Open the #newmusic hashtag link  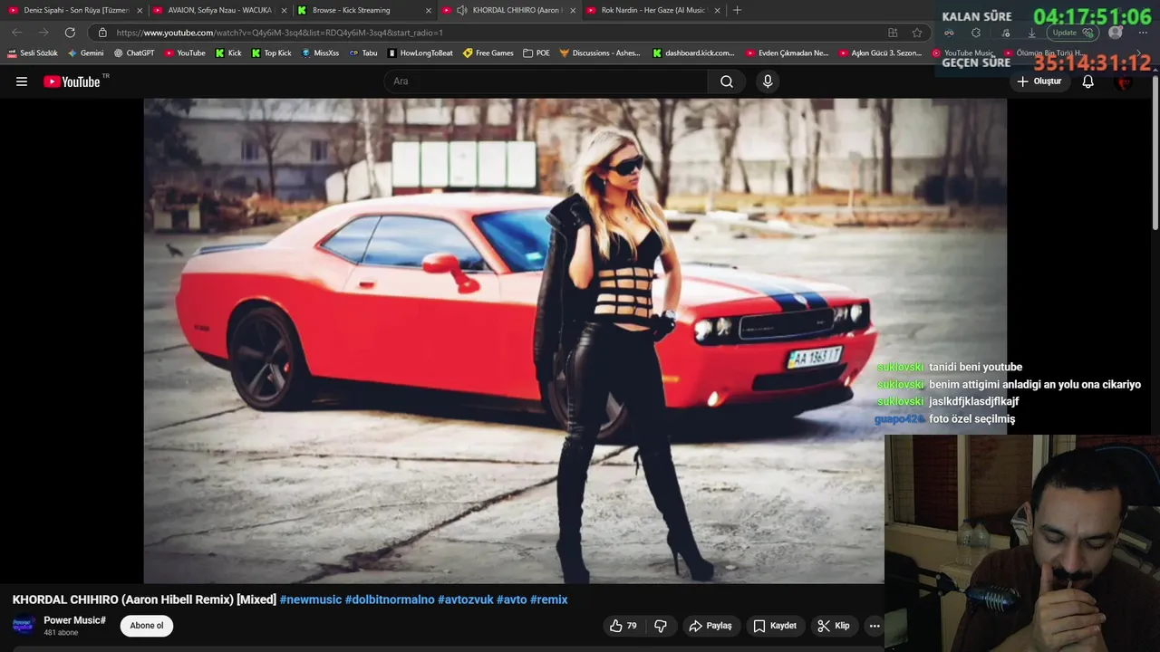(311, 599)
